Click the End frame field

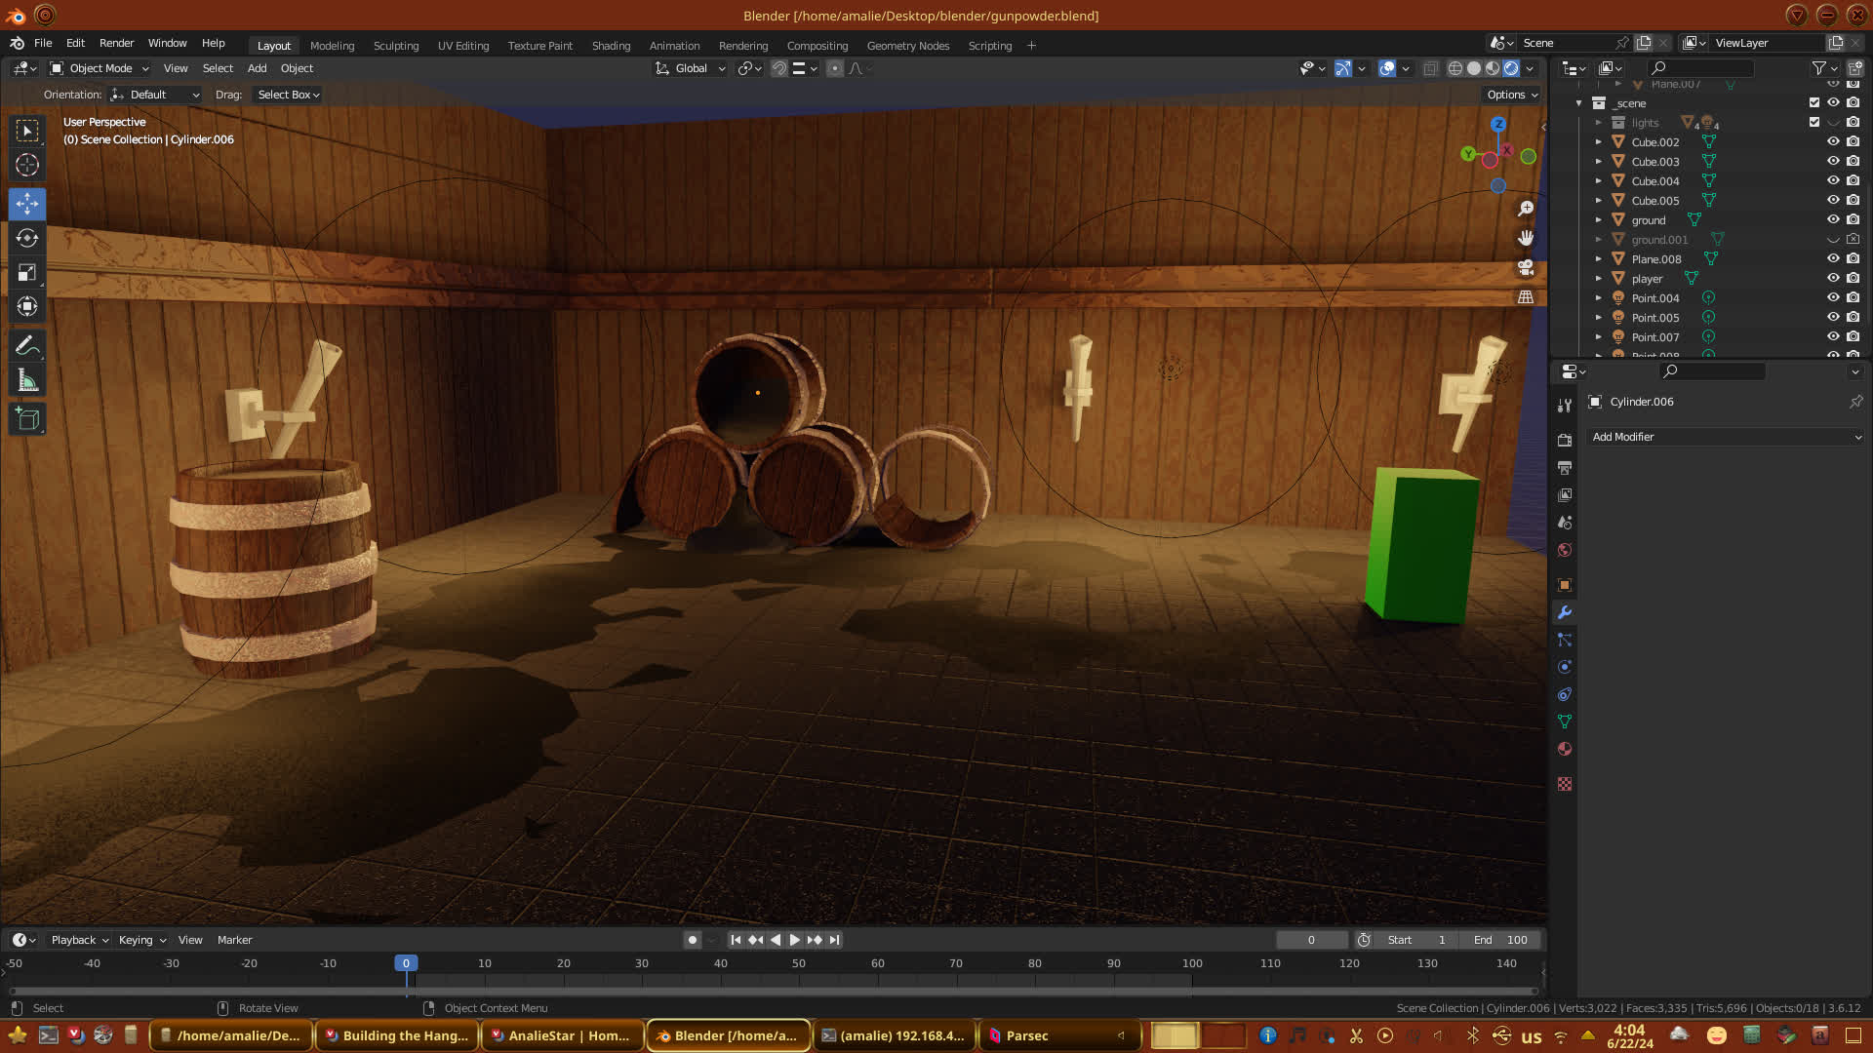click(x=1500, y=940)
